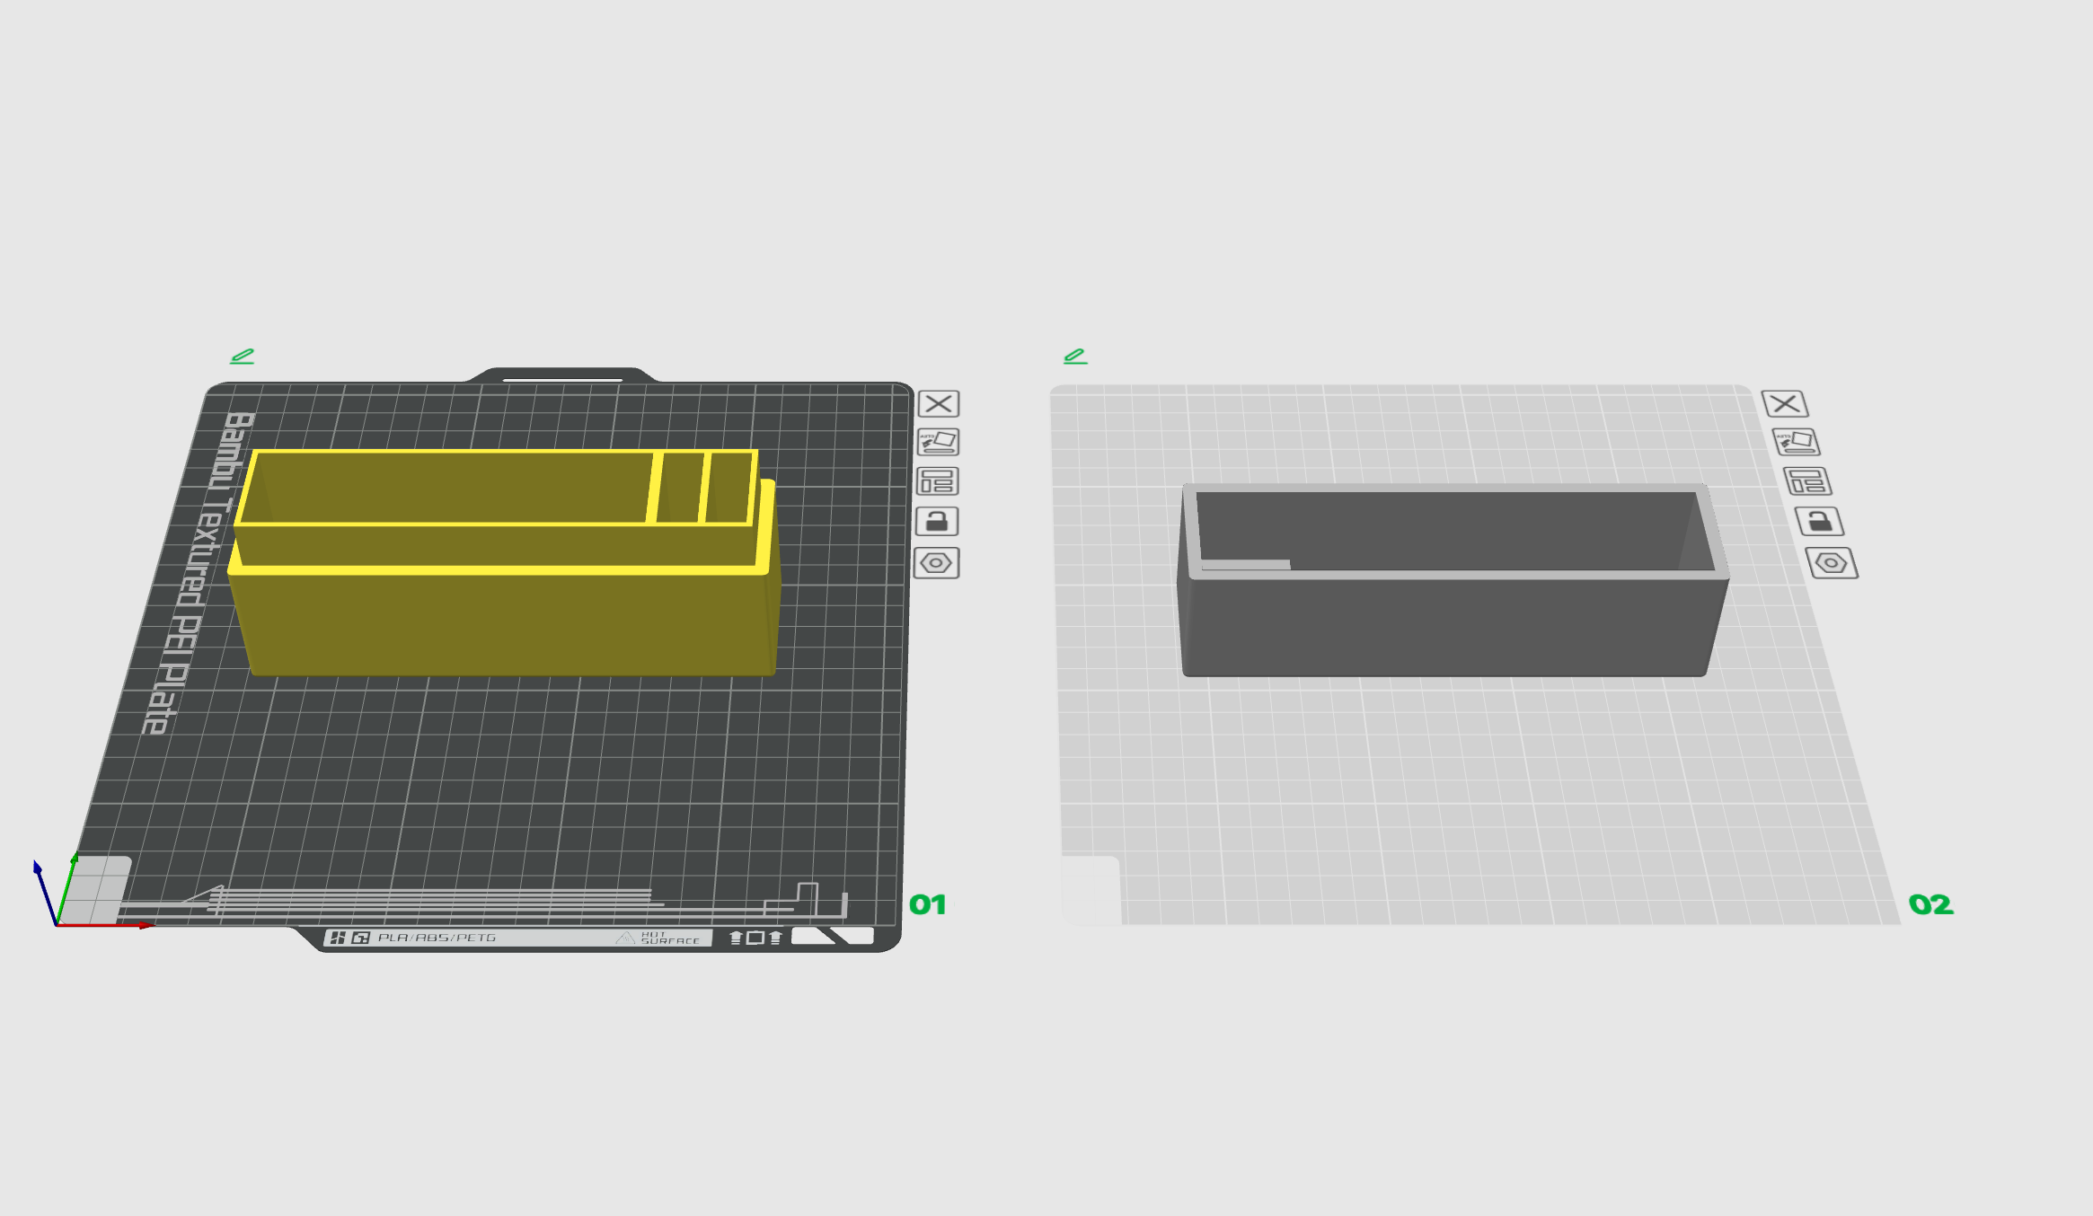This screenshot has width=2093, height=1216.
Task: Click the middle divider compartment in yellow model
Action: (681, 488)
